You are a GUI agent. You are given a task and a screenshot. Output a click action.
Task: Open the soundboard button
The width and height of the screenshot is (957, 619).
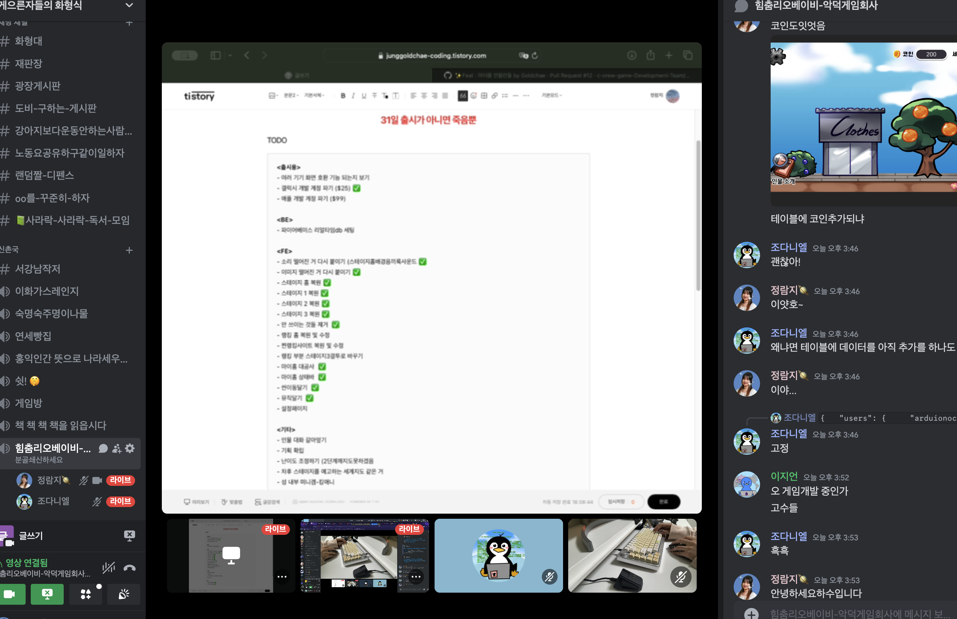[124, 594]
